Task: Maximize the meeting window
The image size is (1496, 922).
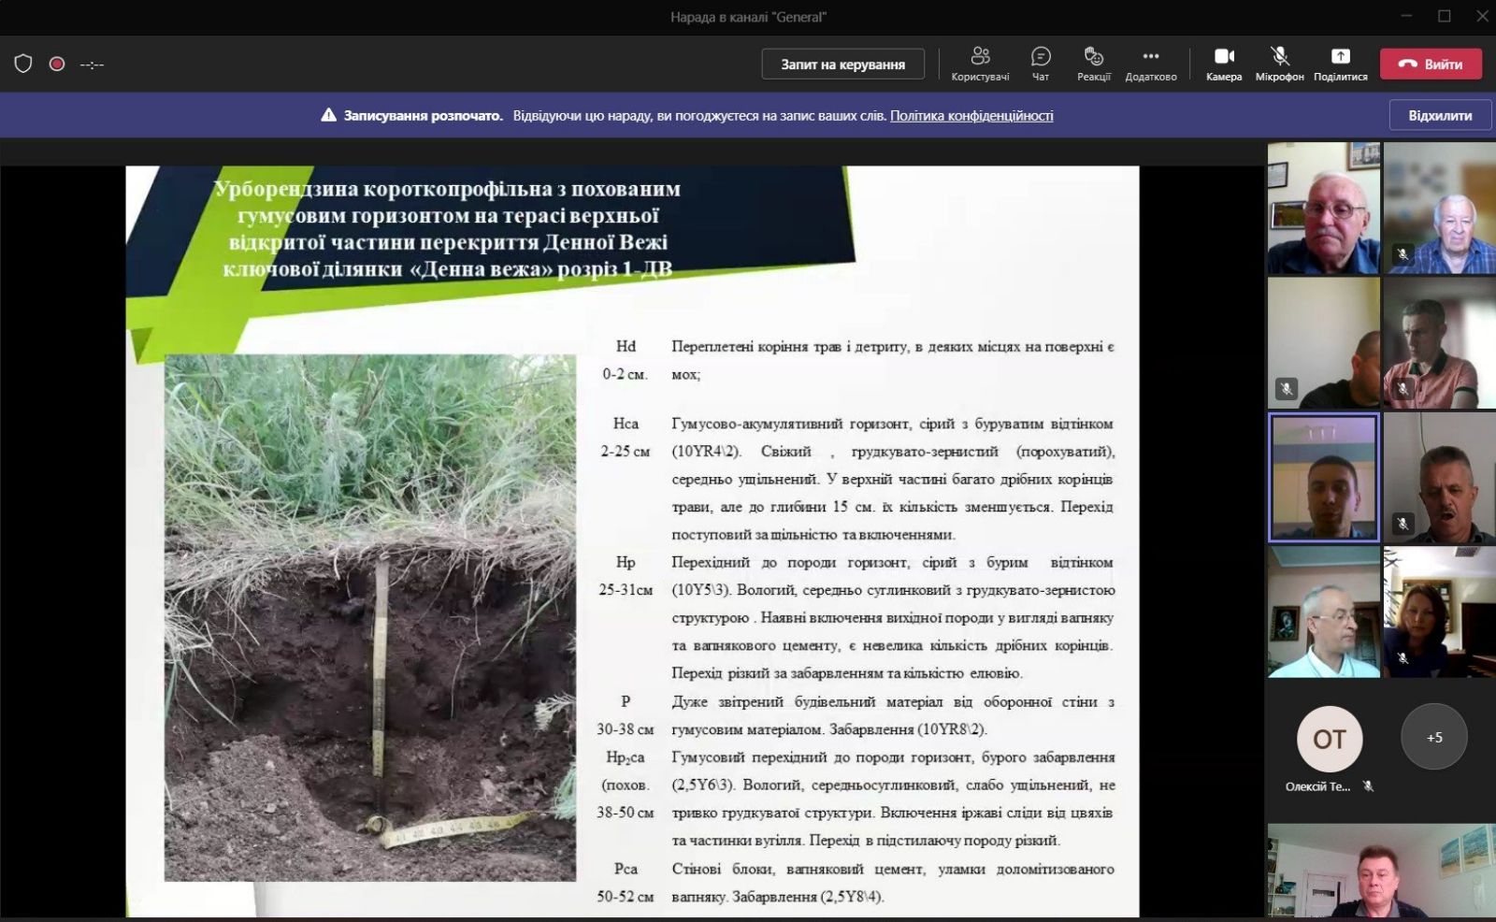Action: tap(1445, 16)
